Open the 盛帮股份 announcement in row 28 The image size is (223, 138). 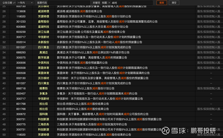(x=107, y=22)
